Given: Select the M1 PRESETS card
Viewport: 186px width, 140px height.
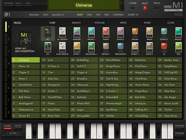Looking at the screenshot, I should [62, 33].
